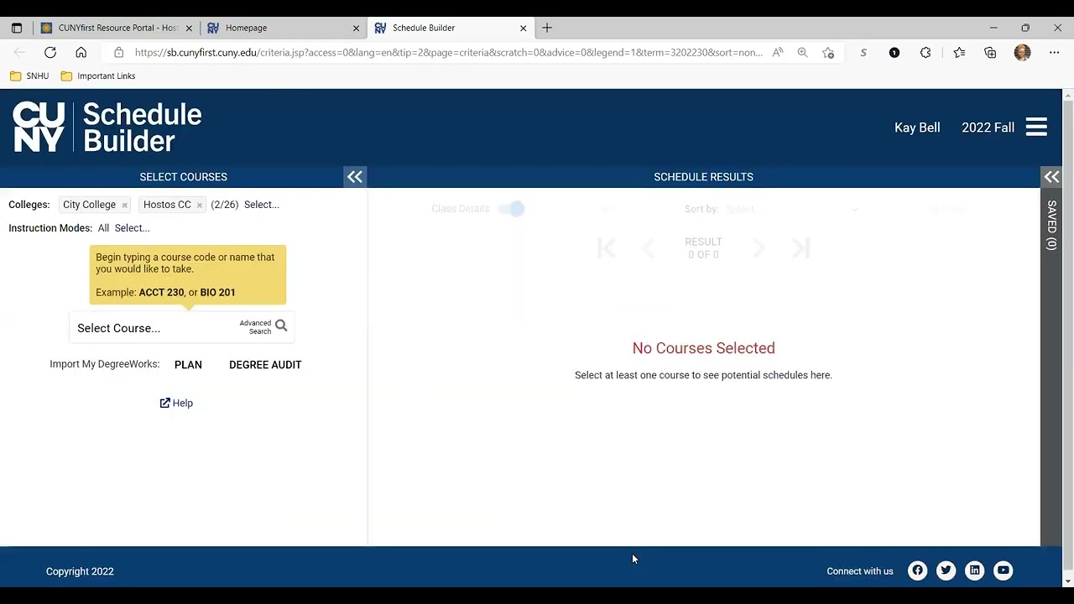
Task: Open the Colleges Select... list
Action: (x=262, y=205)
